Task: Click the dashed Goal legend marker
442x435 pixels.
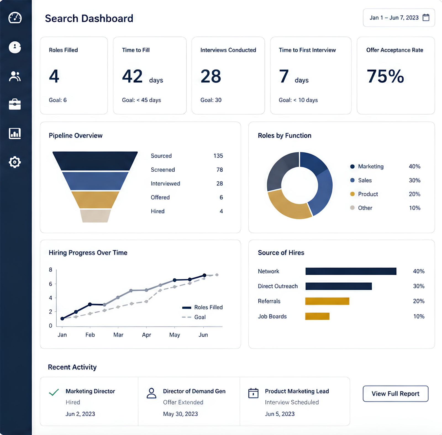Action: [187, 317]
